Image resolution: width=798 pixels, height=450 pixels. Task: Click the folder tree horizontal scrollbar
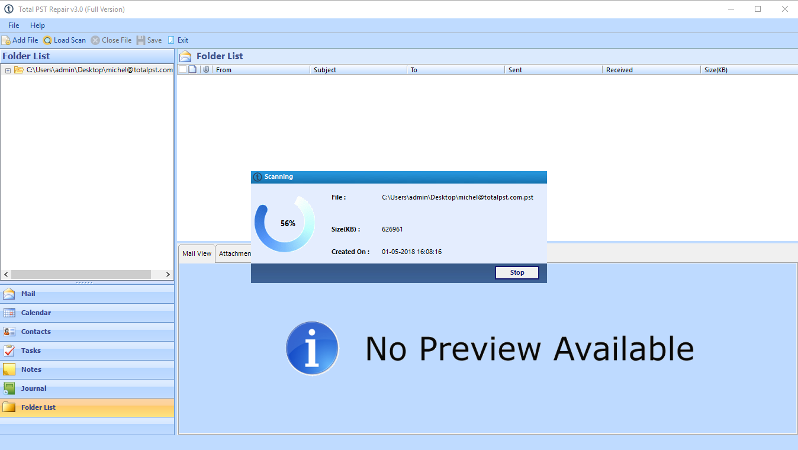tap(81, 275)
